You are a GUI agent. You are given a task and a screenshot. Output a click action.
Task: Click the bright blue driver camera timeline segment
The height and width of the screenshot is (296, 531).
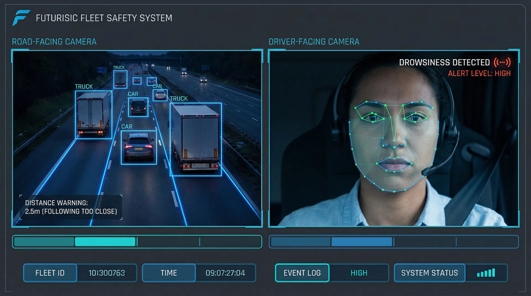[x=362, y=242]
